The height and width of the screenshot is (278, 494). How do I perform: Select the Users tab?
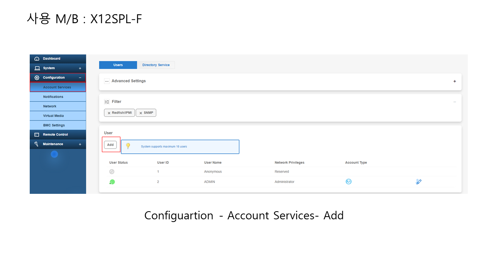coord(118,65)
